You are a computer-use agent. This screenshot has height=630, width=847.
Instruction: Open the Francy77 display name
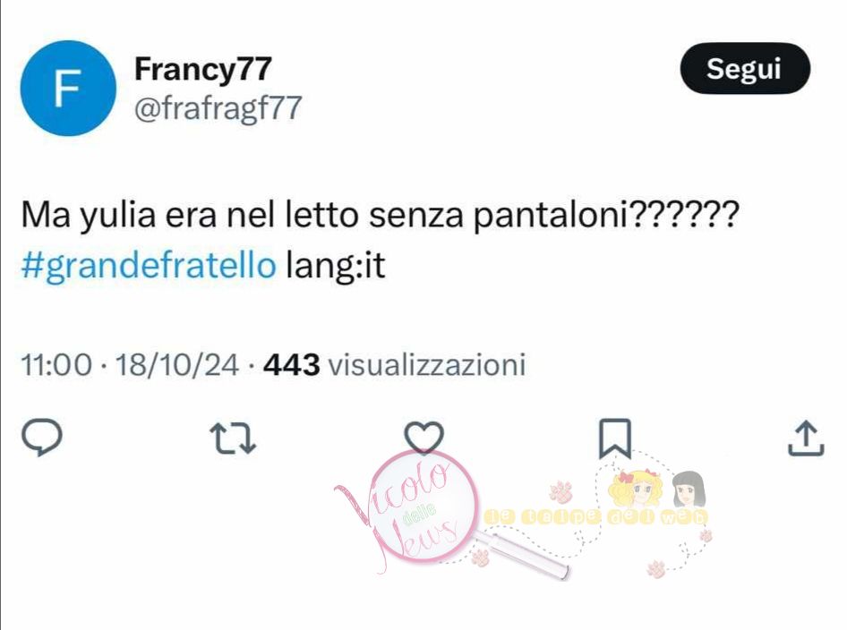202,69
